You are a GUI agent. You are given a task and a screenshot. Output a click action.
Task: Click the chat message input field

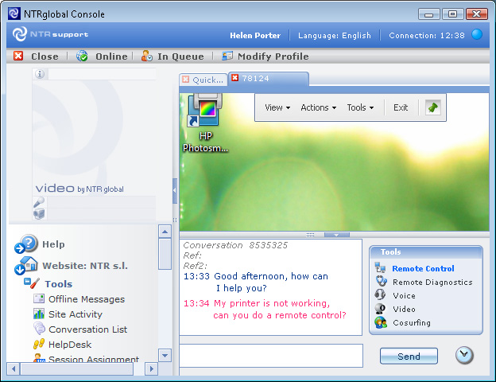click(x=271, y=355)
